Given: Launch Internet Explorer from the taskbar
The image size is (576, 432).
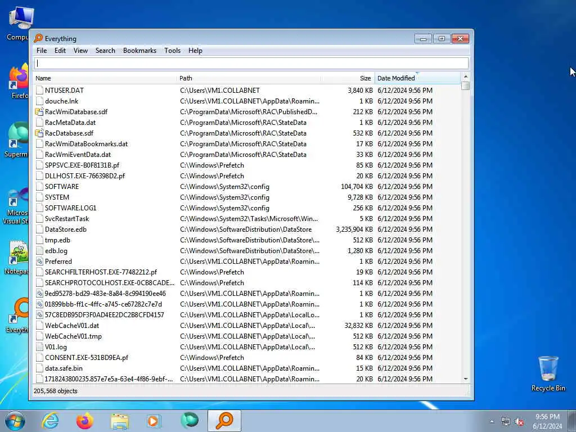Looking at the screenshot, I should click(50, 421).
